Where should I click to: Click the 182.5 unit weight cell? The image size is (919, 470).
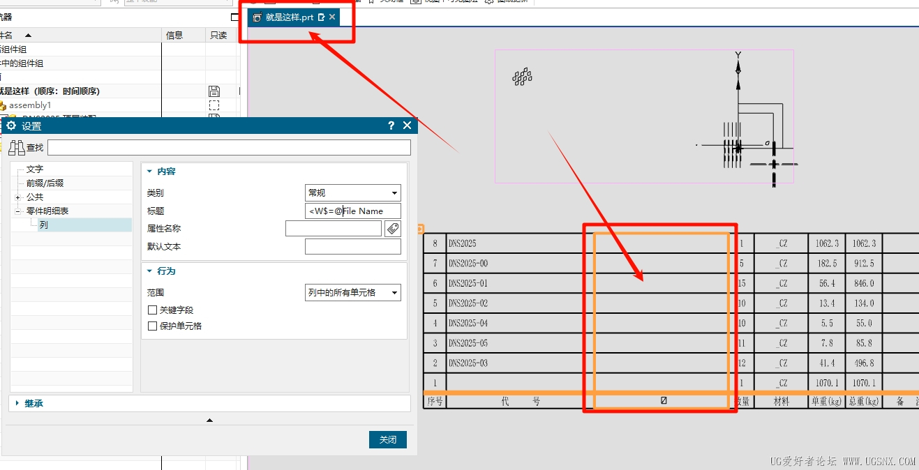tap(827, 264)
